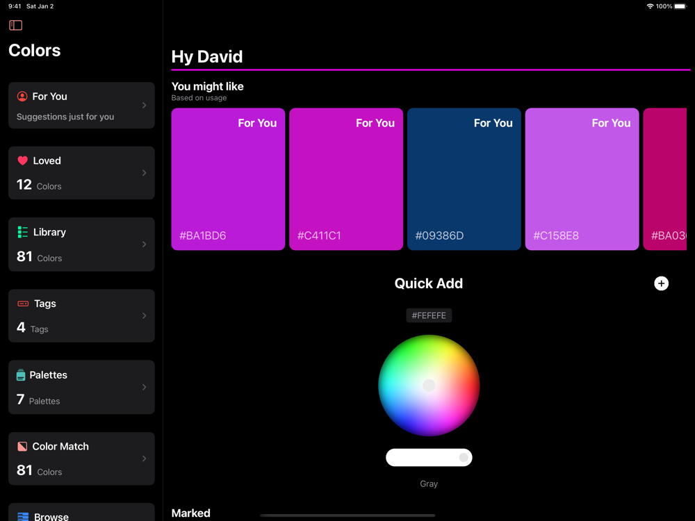
Task: Click the #FEFEFE hex code label
Action: coord(429,315)
